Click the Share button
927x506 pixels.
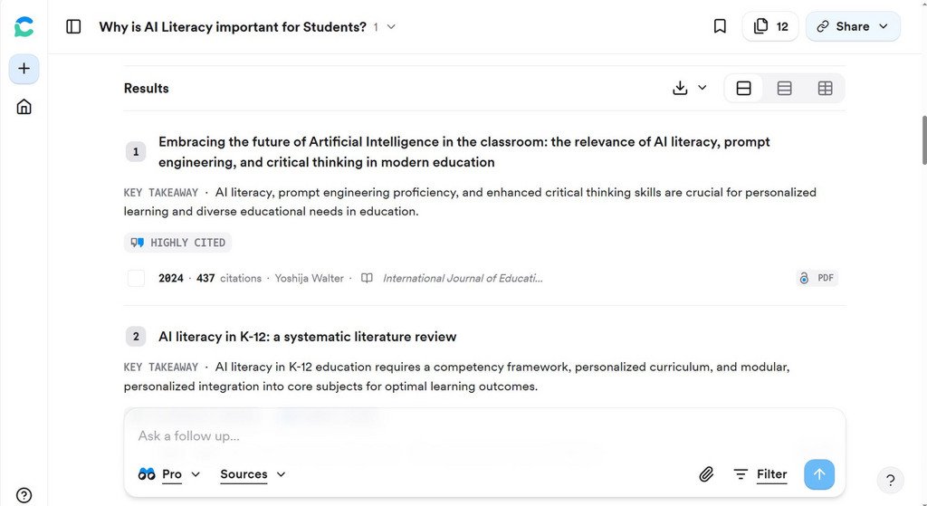coord(852,27)
